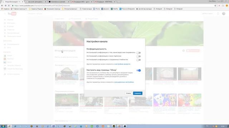Image resolution: width=229 pixels, height=128 pixels.
Task: Switch to second Gmail Входящие tab
Action: (x=104, y=2)
